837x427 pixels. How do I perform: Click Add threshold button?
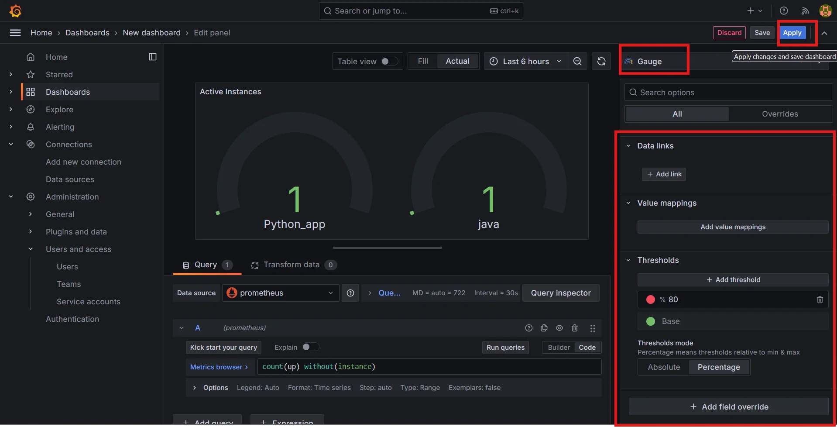click(733, 280)
